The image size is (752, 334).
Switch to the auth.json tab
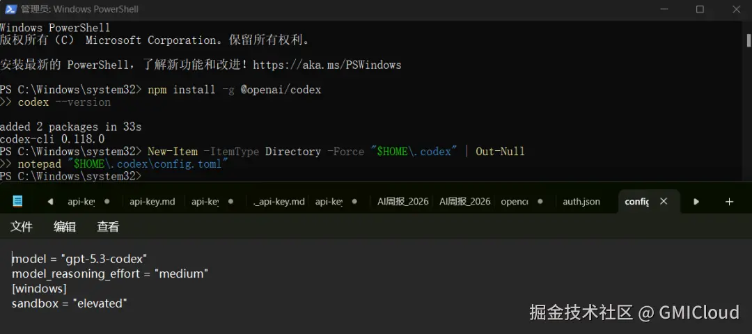click(x=581, y=202)
